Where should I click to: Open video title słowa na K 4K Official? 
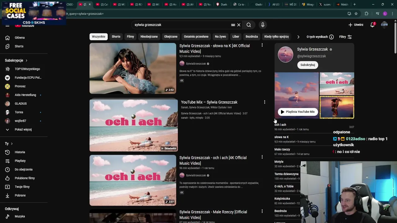(215, 49)
